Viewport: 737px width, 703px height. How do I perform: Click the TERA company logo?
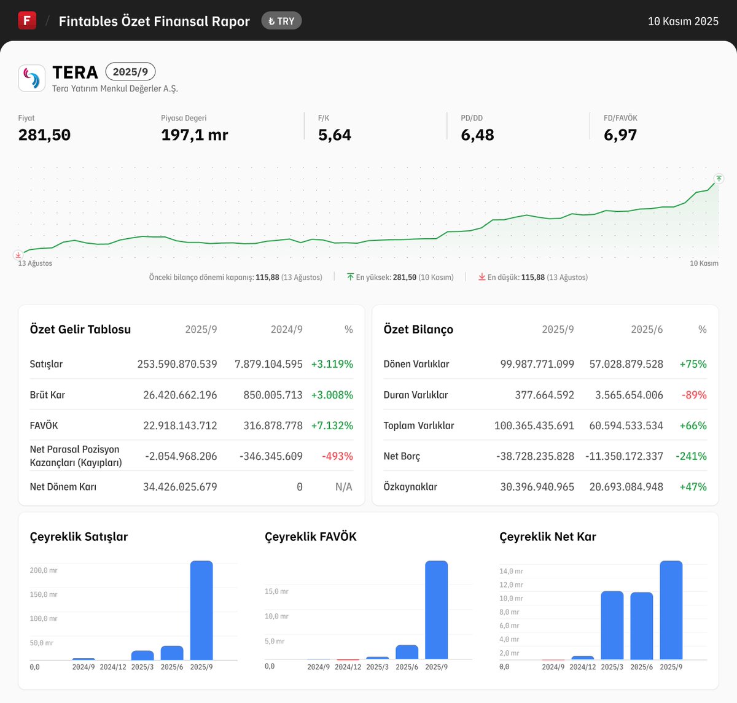[x=31, y=78]
